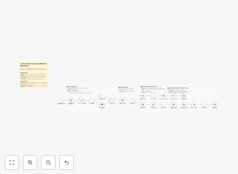Click the 'Data Aggregation' sticky note heading
Image resolution: width=238 pixels, height=174 pixels.
(72, 87)
